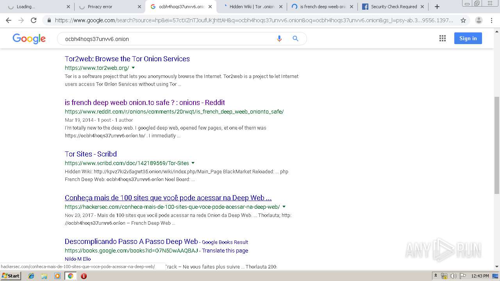This screenshot has height=281, width=500.
Task: Switch to the Security Check Required tab
Action: 393,7
